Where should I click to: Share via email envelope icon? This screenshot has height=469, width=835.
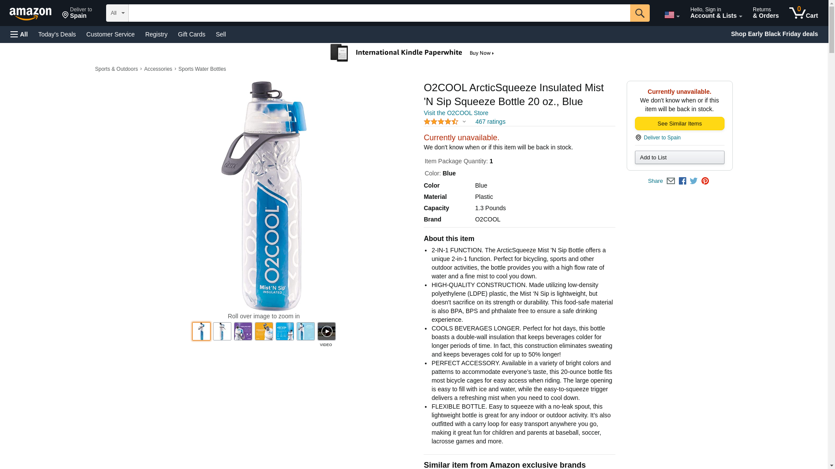(x=671, y=181)
